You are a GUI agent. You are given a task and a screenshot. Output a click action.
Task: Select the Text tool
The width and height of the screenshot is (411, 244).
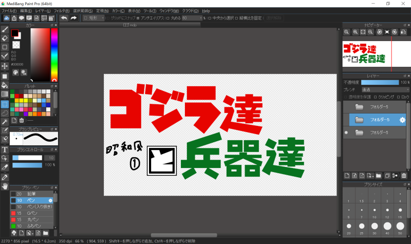pyautogui.click(x=5, y=149)
